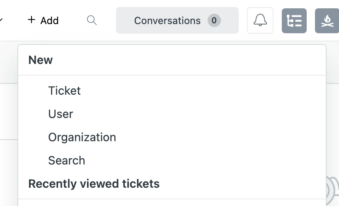Click the New section heading
This screenshot has width=339, height=206.
coord(41,60)
